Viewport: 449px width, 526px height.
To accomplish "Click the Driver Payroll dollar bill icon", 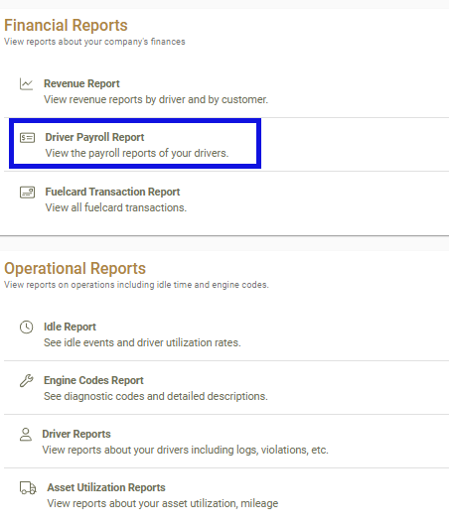I will point(27,138).
